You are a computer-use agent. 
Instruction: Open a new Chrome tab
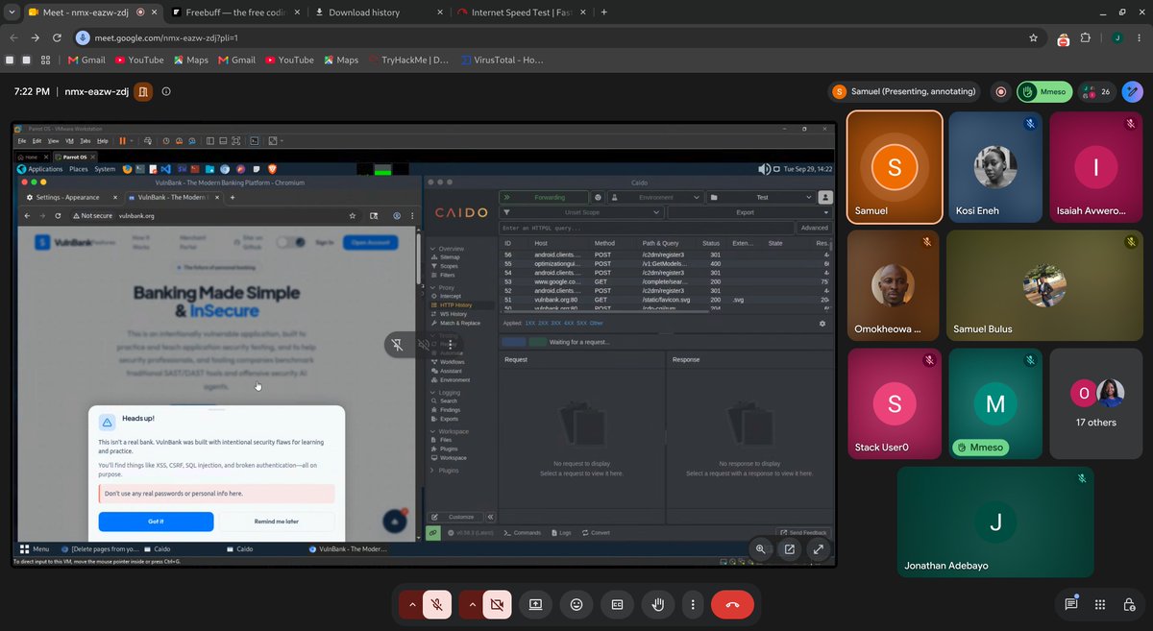click(603, 12)
